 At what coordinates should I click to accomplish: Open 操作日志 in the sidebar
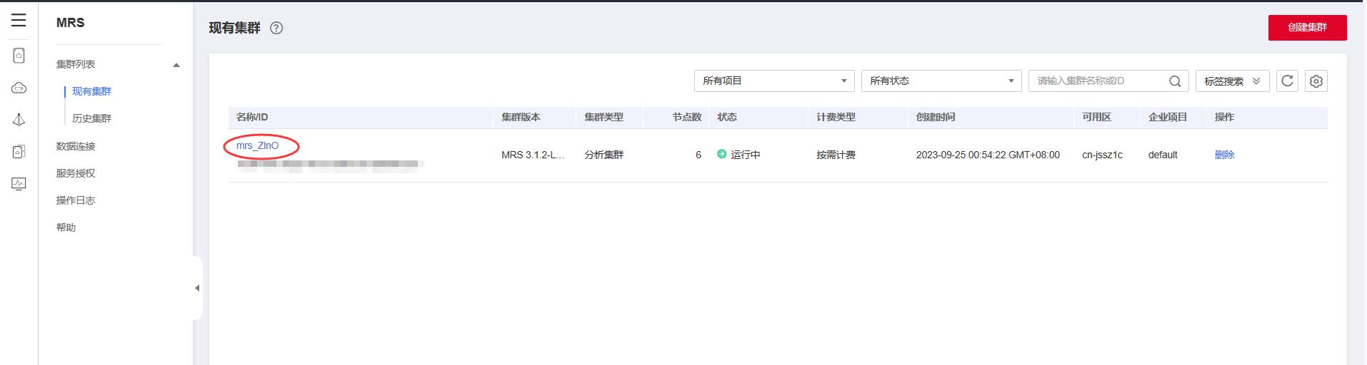click(76, 200)
